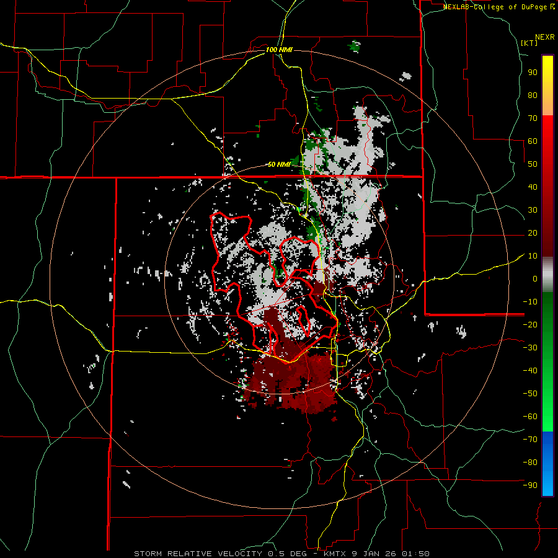The height and width of the screenshot is (558, 558).
Task: Click the [KT] units label
Action: point(529,43)
